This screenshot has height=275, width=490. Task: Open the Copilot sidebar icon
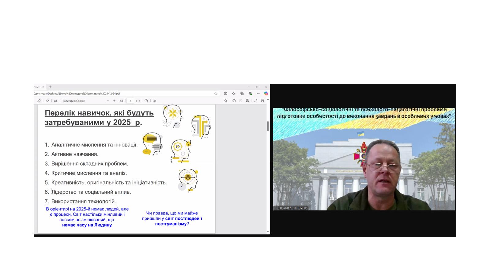(266, 94)
